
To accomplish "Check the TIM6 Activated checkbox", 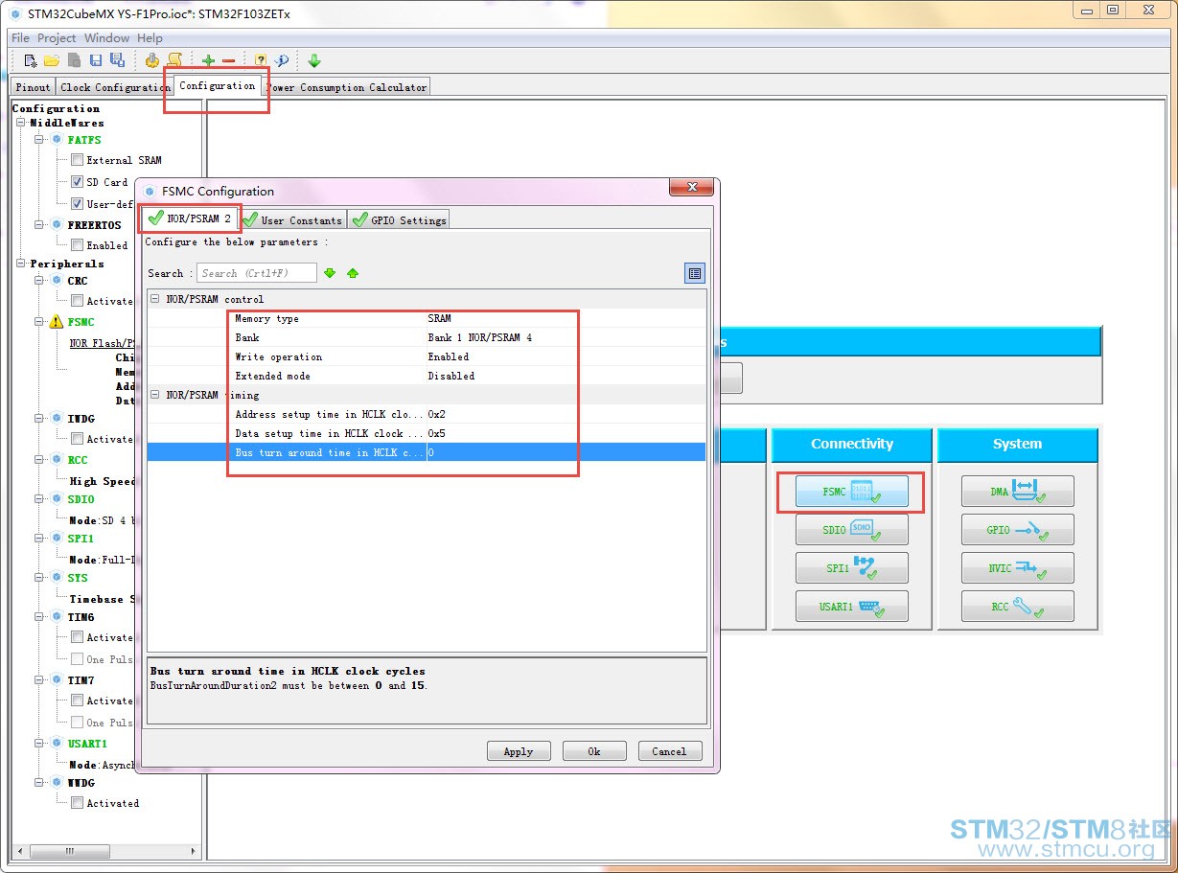I will (x=78, y=637).
